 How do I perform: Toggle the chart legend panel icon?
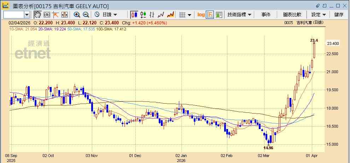[x=210, y=15]
